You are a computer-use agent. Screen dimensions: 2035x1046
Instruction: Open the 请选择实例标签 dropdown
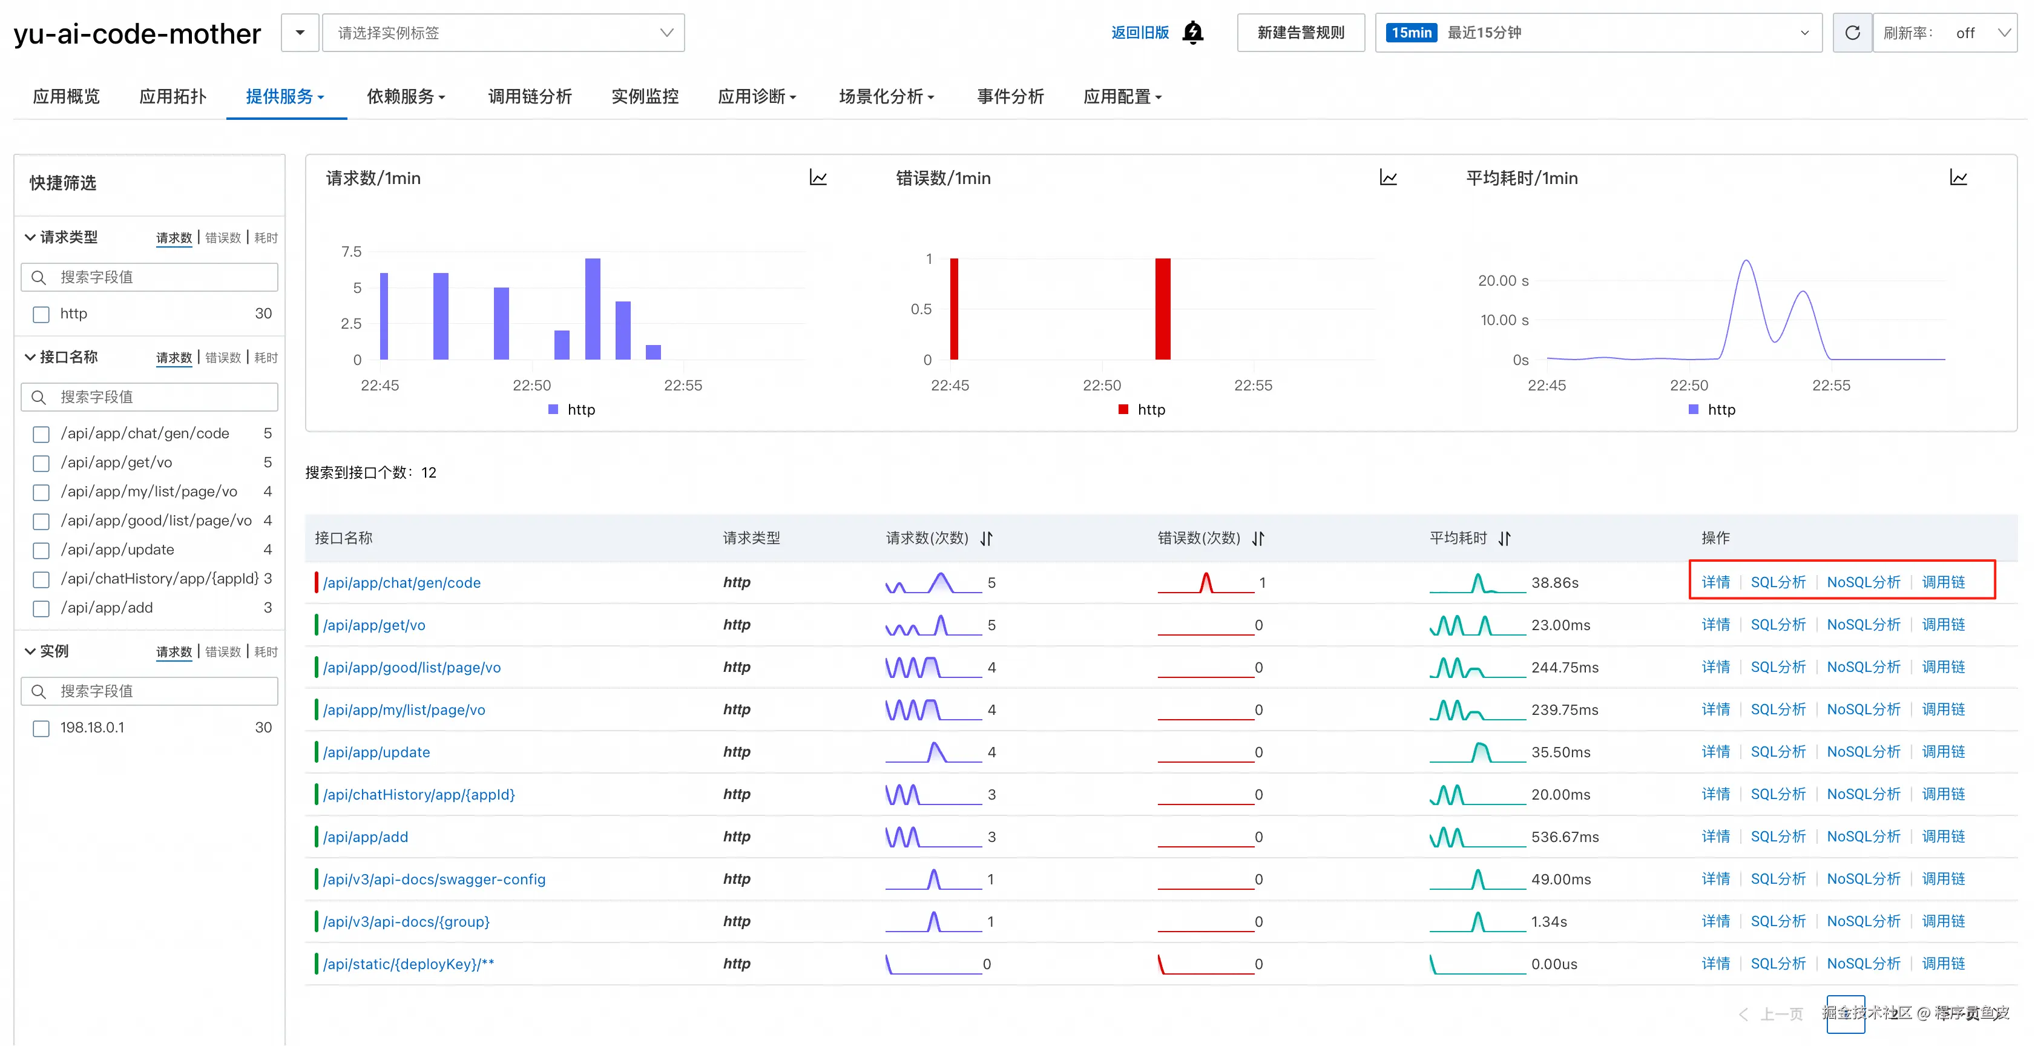(x=503, y=33)
